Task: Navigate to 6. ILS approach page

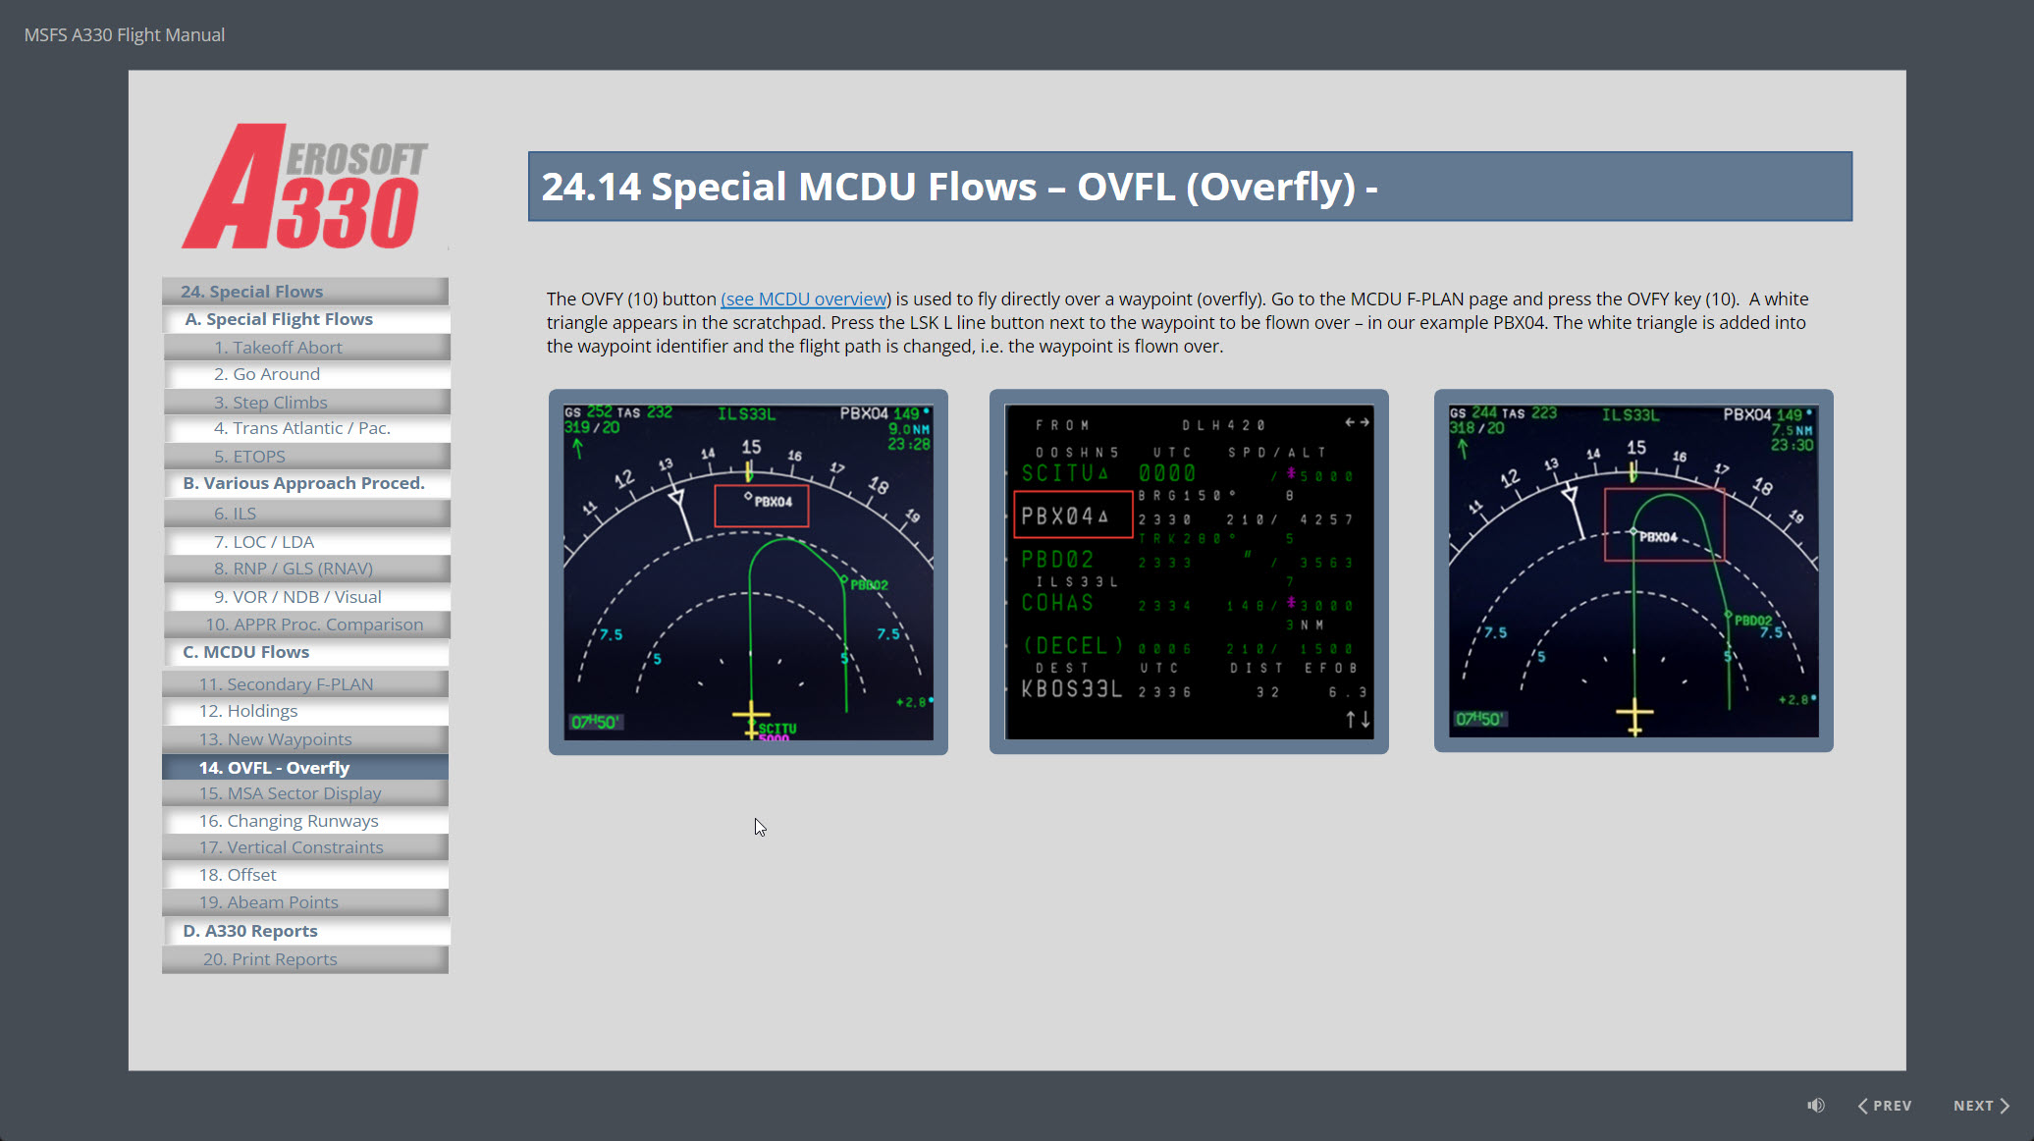Action: [236, 514]
